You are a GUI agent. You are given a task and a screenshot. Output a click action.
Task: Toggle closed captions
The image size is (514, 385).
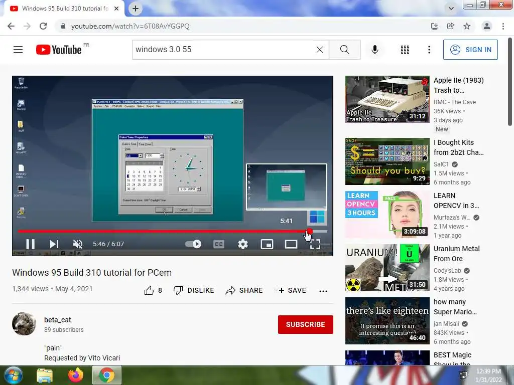[219, 244]
